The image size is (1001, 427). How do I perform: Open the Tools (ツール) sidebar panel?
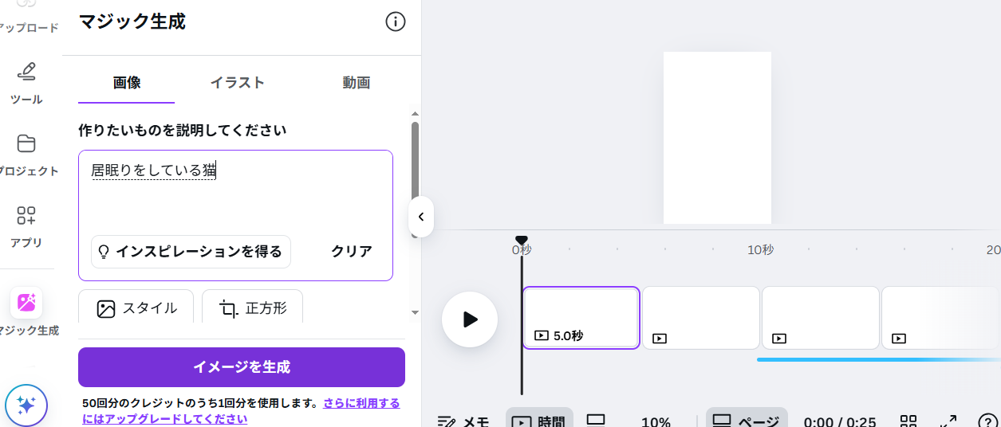(x=26, y=83)
